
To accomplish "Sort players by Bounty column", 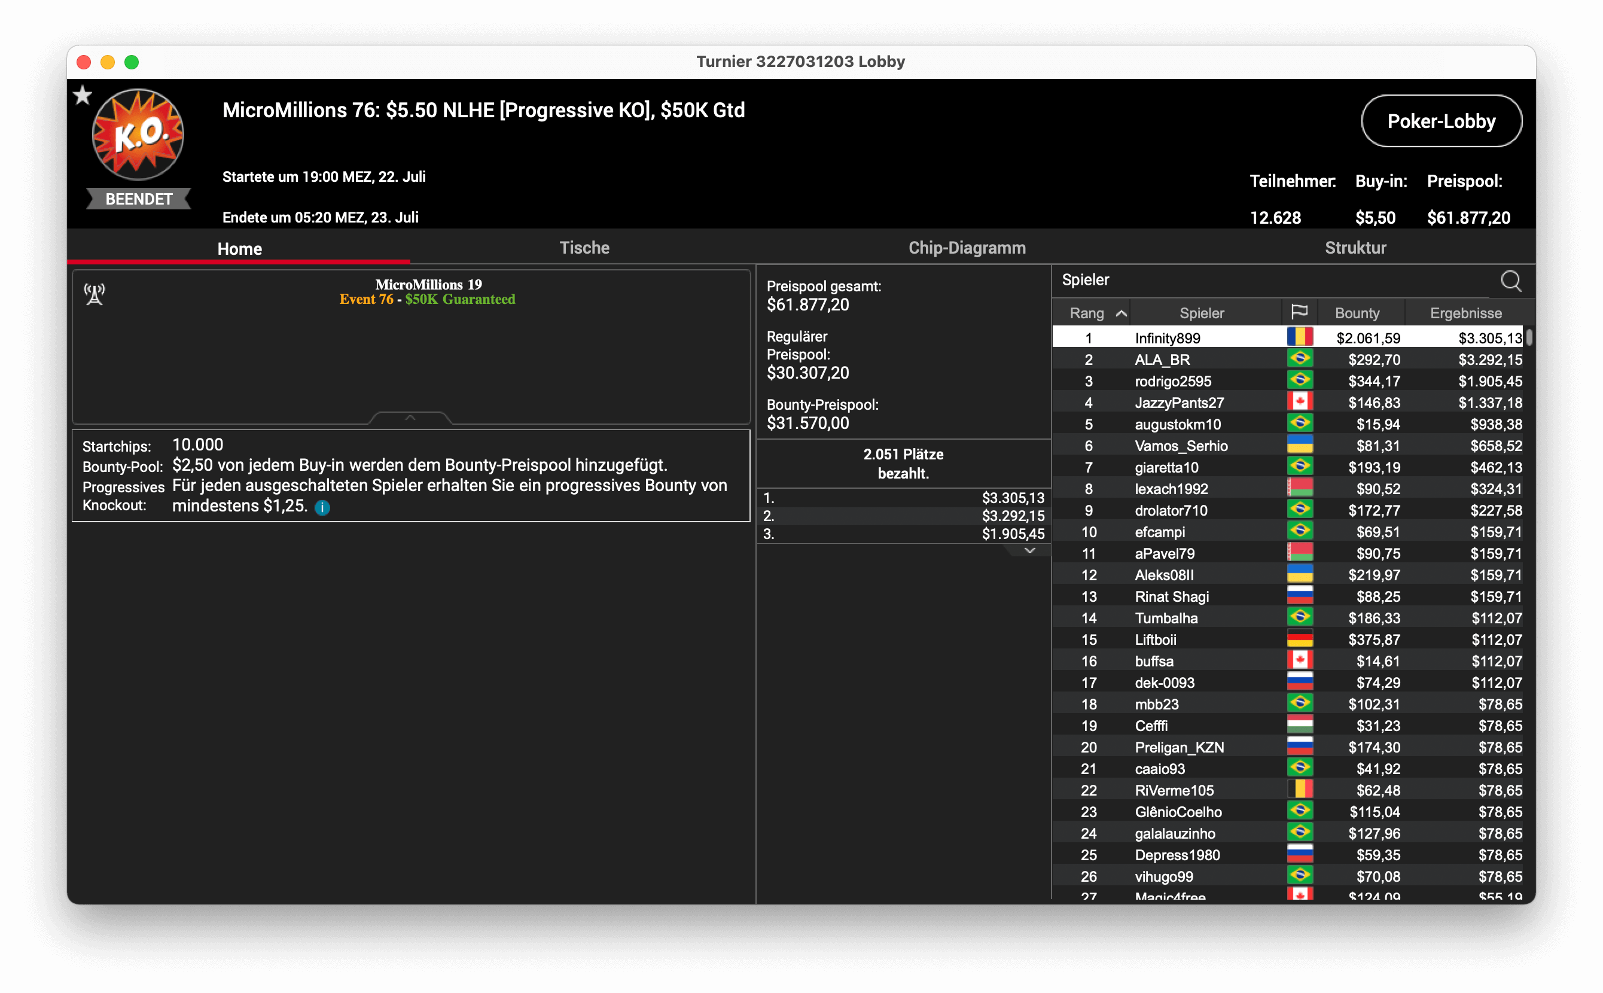I will pos(1357,313).
